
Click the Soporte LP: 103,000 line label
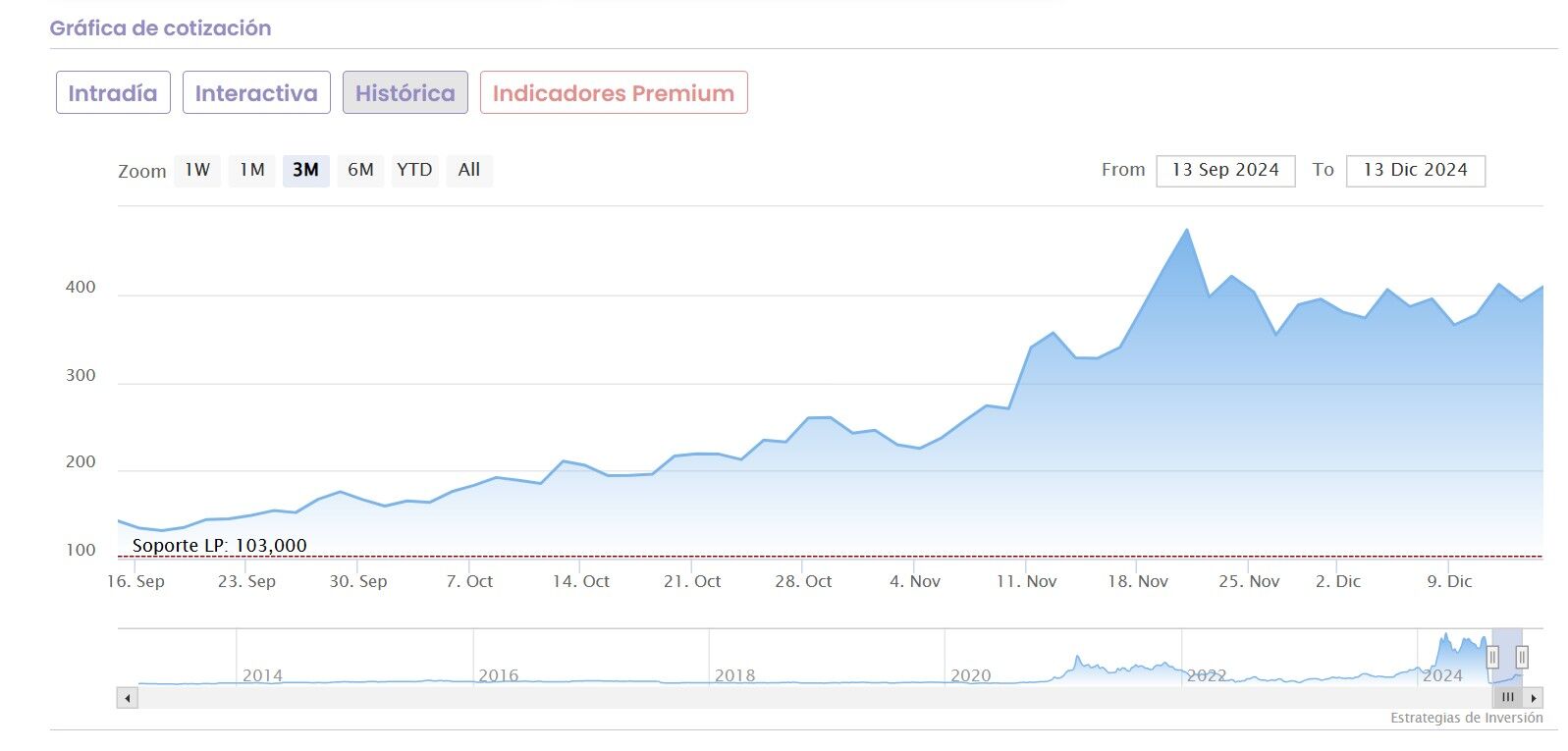tap(219, 545)
